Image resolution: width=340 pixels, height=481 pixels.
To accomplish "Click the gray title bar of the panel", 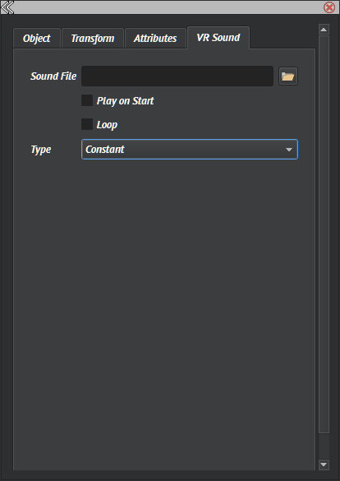I will pyautogui.click(x=168, y=7).
